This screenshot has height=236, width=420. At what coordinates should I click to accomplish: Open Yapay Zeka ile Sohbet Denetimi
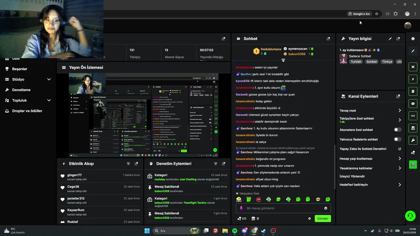point(370,149)
